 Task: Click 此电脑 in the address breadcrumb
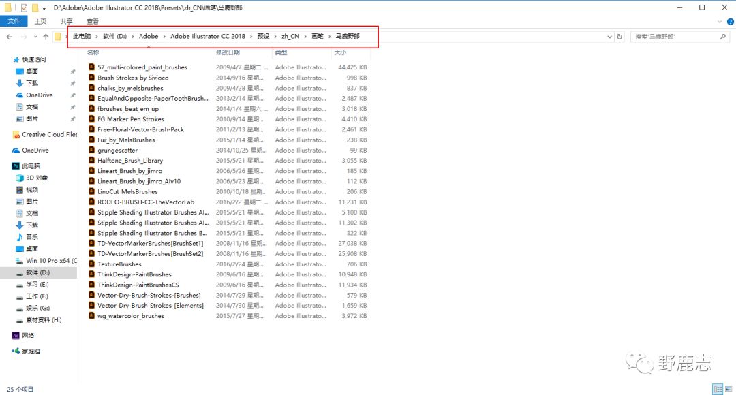pos(82,36)
